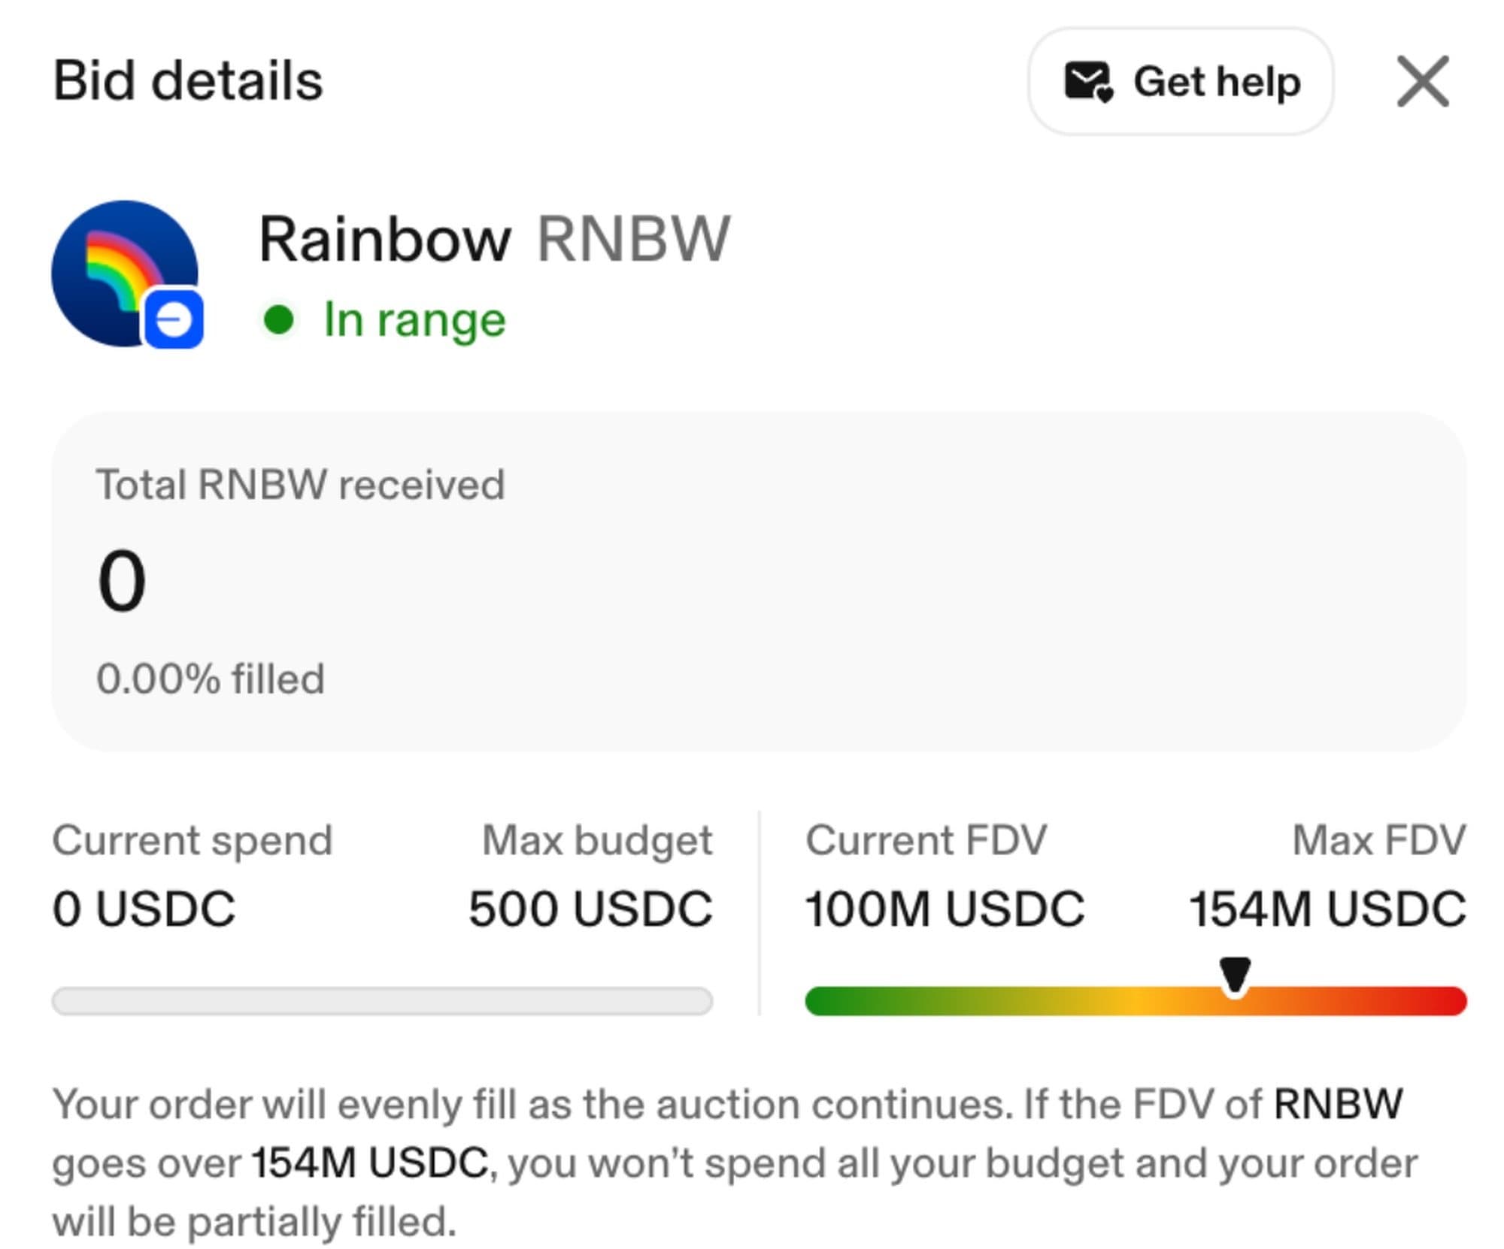Image resolution: width=1504 pixels, height=1249 pixels.
Task: Click the Bid details heading
Action: pyautogui.click(x=188, y=80)
